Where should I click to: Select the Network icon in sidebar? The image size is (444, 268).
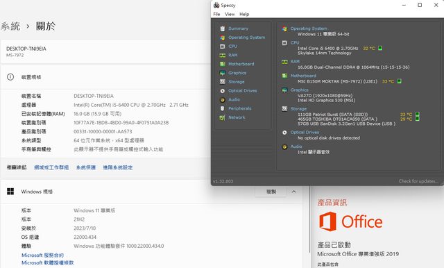click(x=223, y=117)
